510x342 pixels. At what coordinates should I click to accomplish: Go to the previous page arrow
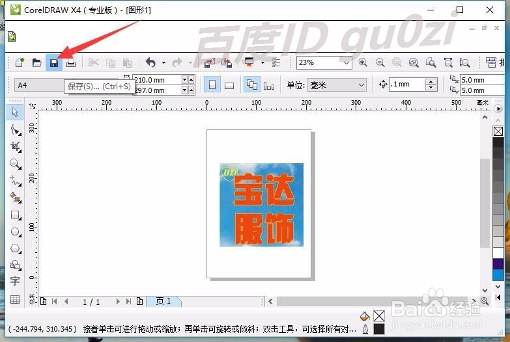coord(66,302)
